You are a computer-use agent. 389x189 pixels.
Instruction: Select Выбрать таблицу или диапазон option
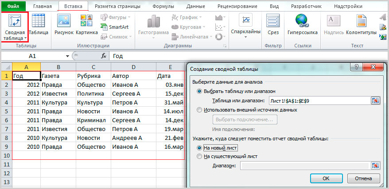click(199, 91)
